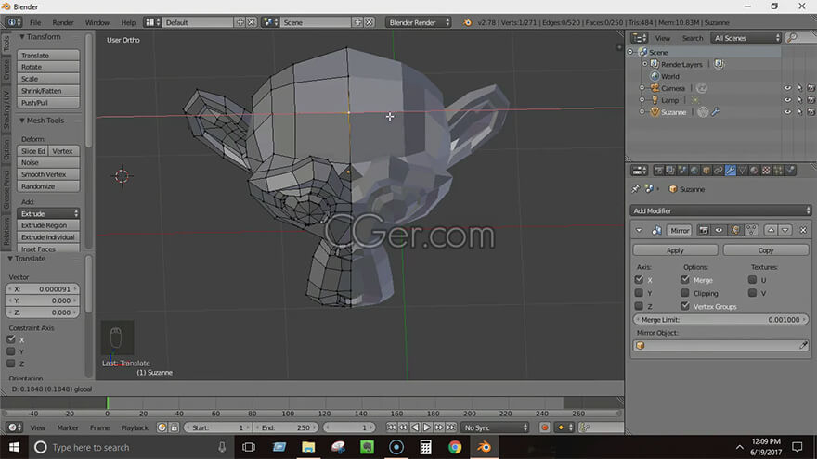Enable the Y axis in the Mirror modifier
Screen dimensions: 817x459
click(639, 292)
